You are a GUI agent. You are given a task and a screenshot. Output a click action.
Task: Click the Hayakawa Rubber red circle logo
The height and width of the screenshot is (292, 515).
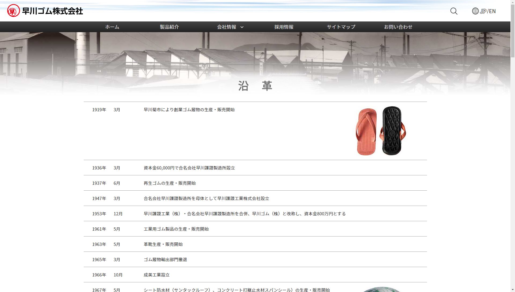pyautogui.click(x=13, y=11)
